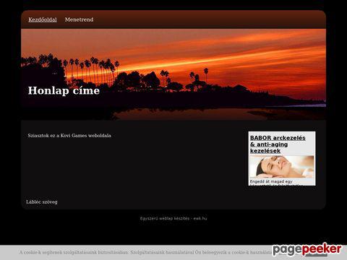The image size is (347, 260).
Task: Click the sunset palm tree banner image
Action: coord(173,74)
